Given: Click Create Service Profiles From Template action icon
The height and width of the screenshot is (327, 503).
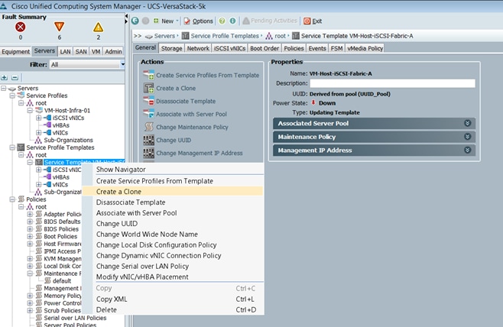Looking at the screenshot, I should click(148, 75).
